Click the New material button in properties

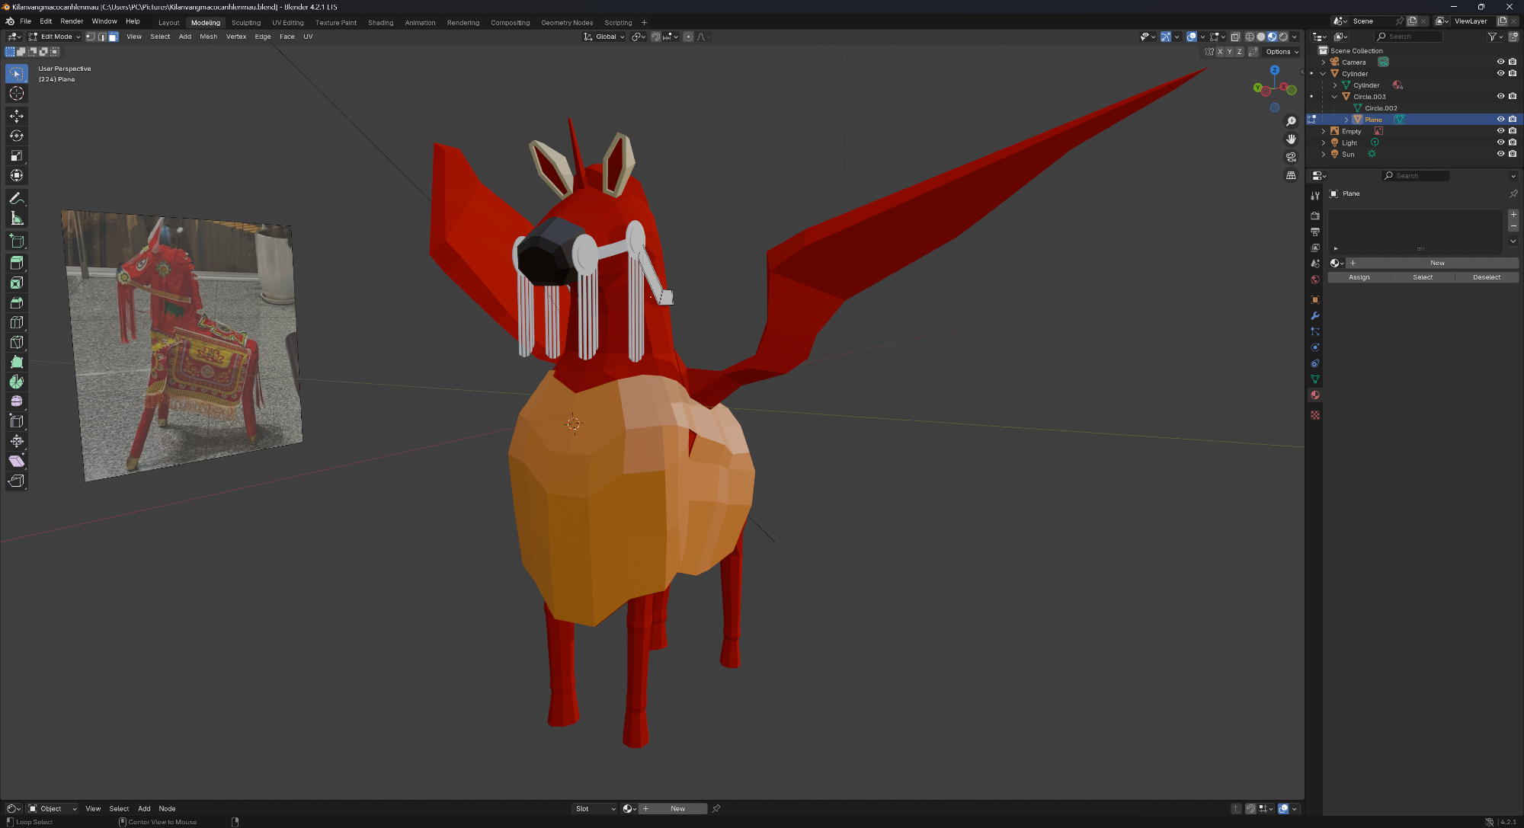pyautogui.click(x=1436, y=263)
